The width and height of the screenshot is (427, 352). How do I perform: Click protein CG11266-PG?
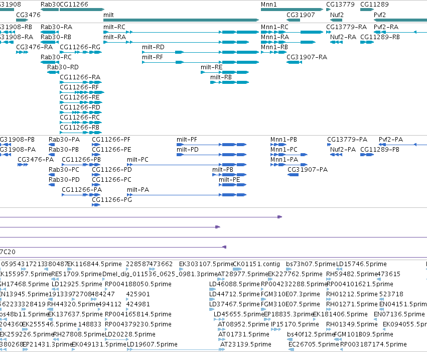click(x=96, y=205)
